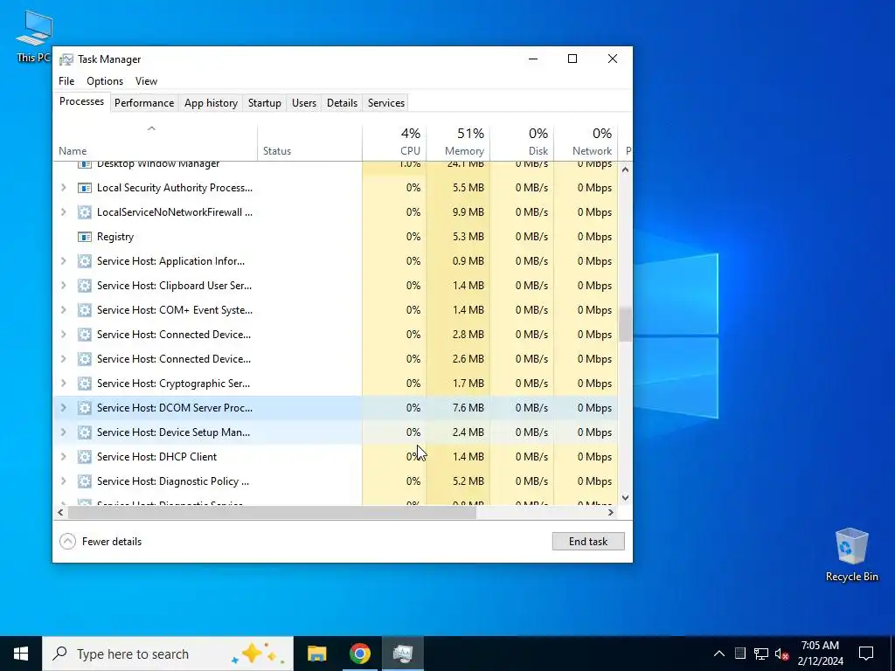Expand Service Host: DHCP Client row

(63, 457)
